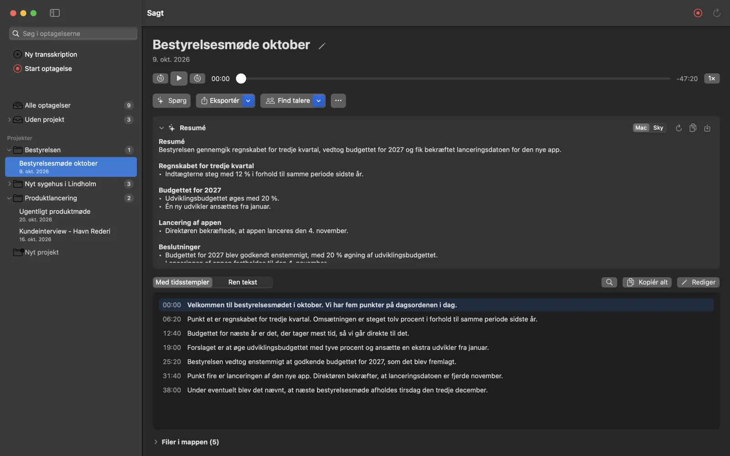730x456 pixels.
Task: Click the Eksportér button
Action: 219,100
